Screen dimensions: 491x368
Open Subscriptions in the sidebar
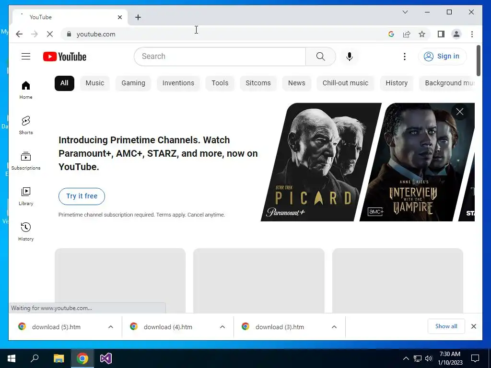(26, 161)
